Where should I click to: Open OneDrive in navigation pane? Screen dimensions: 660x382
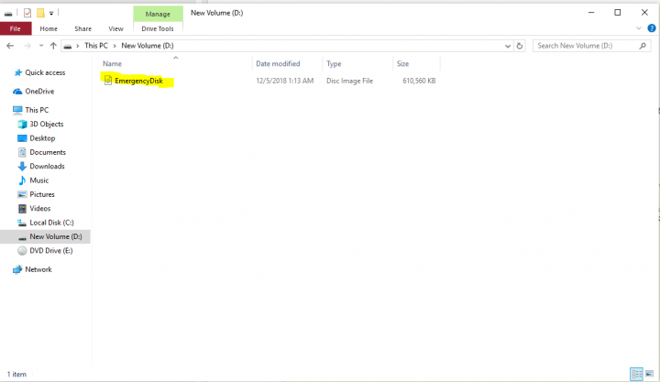tap(39, 91)
